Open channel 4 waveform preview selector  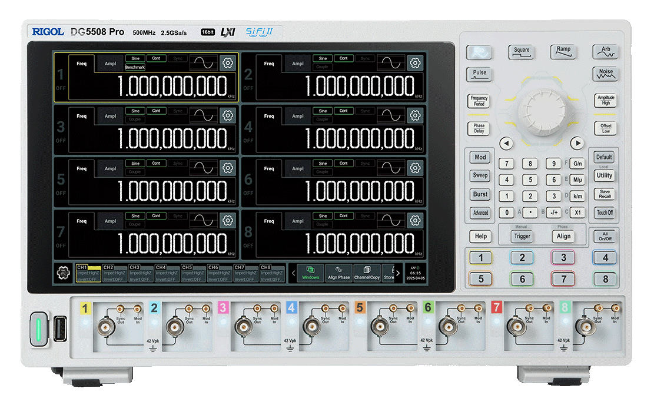pyautogui.click(x=391, y=115)
